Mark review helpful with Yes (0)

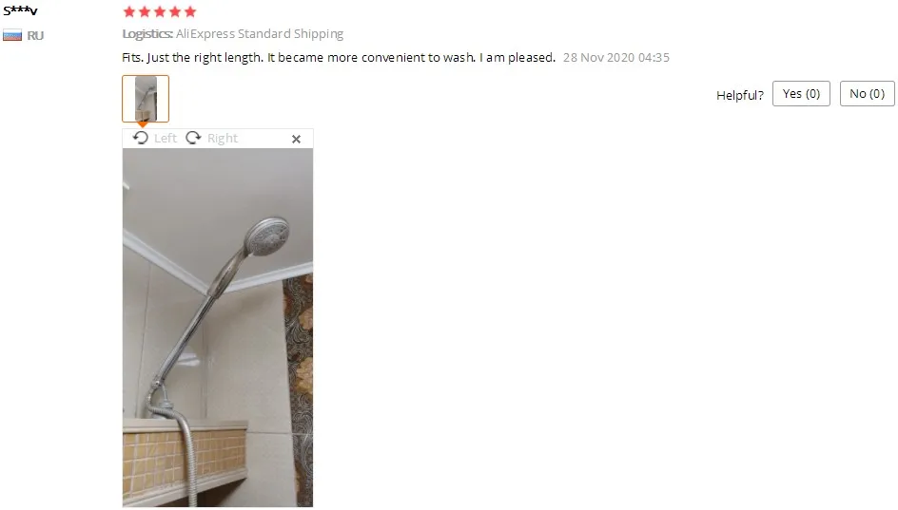(801, 94)
